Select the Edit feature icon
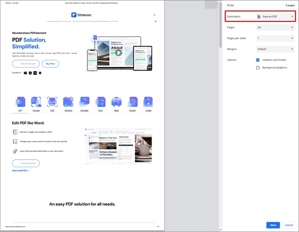Screen dimensions: 299x232 [20, 102]
